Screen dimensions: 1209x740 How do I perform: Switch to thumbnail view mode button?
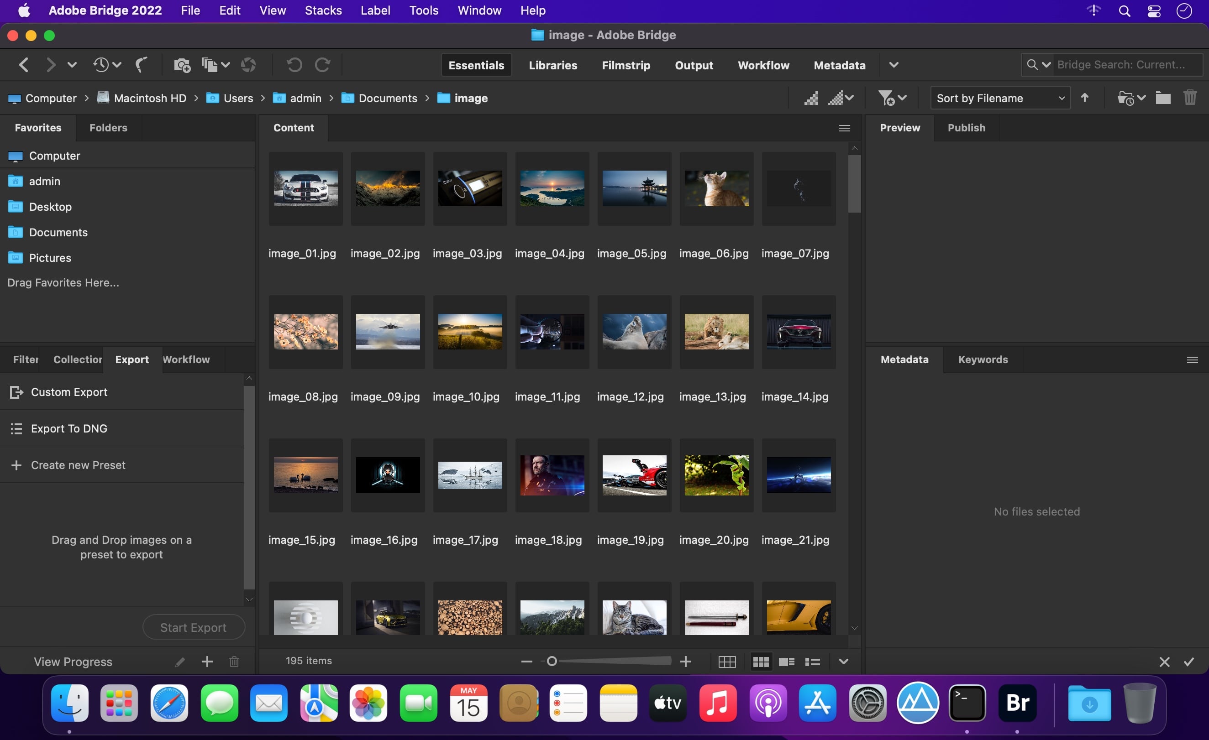760,662
